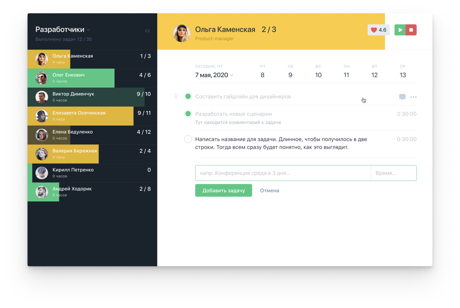Screen dimensions: 460x308
Task: Click Елизавета Осетинская avatar
Action: click(42, 116)
